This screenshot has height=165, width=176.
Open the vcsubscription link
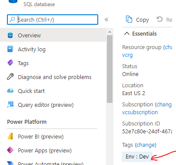pyautogui.click(x=140, y=112)
